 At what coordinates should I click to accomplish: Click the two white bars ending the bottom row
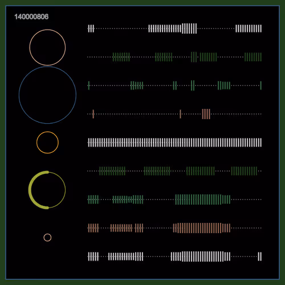[260, 256]
